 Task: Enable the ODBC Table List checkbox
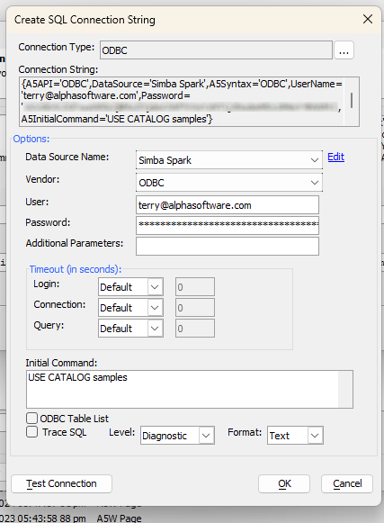[32, 418]
